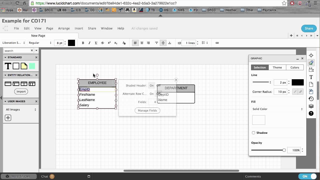The height and width of the screenshot is (180, 320).
Task: Open the Metrics sizing panel in dock
Action: [311, 70]
